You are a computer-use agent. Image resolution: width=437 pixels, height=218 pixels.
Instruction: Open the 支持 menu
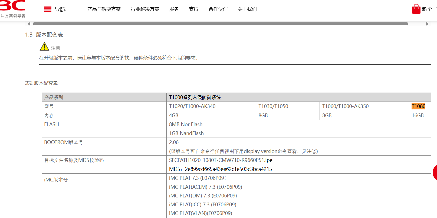click(194, 9)
